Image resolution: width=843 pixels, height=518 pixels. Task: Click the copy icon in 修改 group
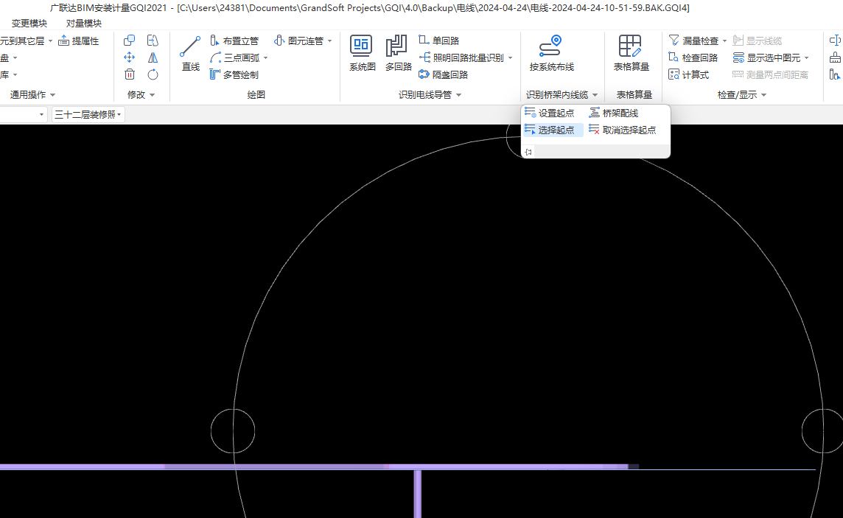coord(129,41)
